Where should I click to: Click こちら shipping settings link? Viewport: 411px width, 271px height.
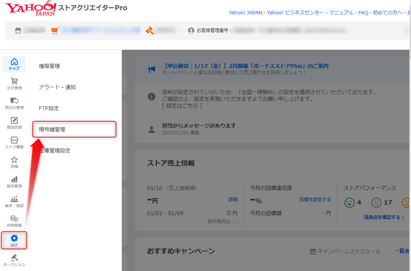pyautogui.click(x=190, y=106)
